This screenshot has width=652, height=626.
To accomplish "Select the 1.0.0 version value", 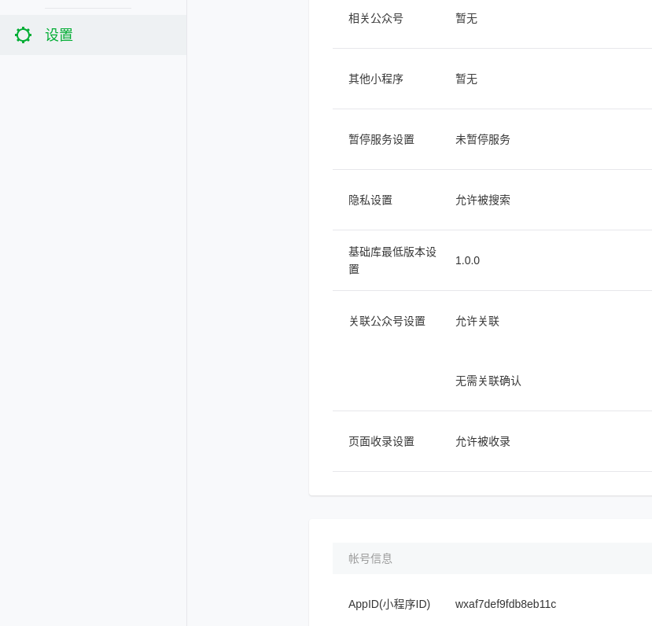I will coord(467,260).
